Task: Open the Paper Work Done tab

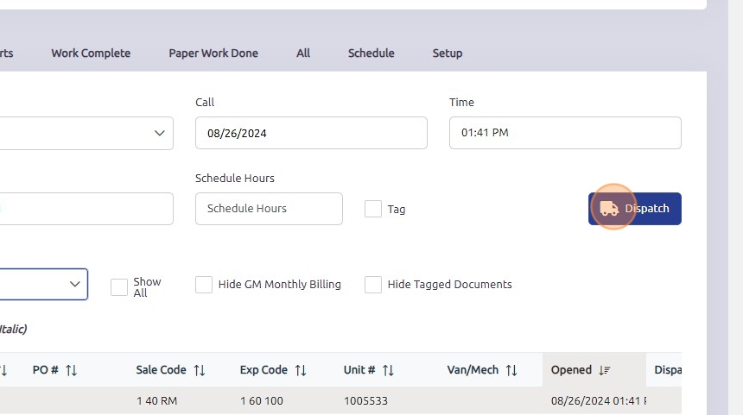Action: 213,53
